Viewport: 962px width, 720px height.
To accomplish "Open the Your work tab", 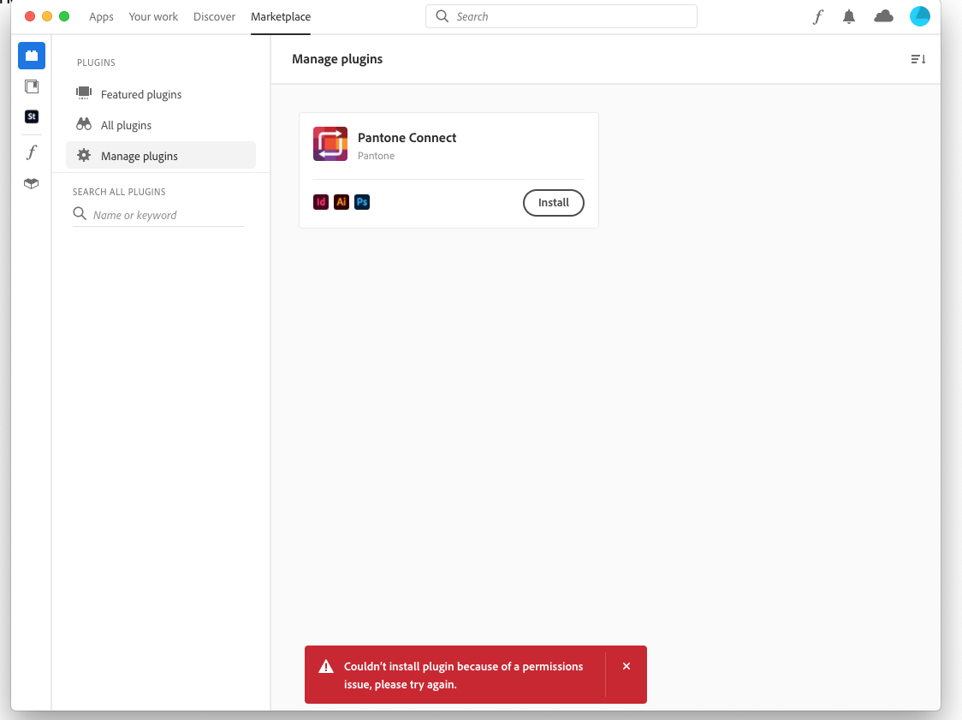I will (153, 16).
